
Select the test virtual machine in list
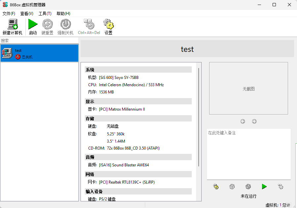[x=40, y=53]
